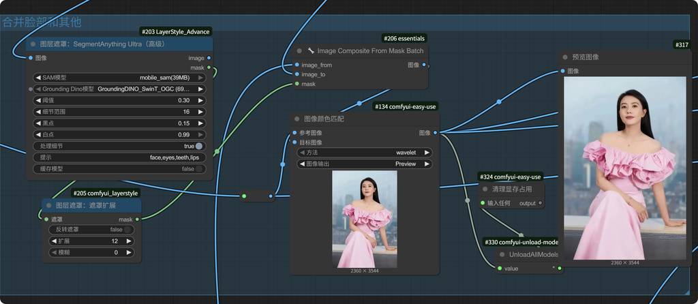
Task: Increase 阈值 with its right arrow
Action: tap(201, 100)
